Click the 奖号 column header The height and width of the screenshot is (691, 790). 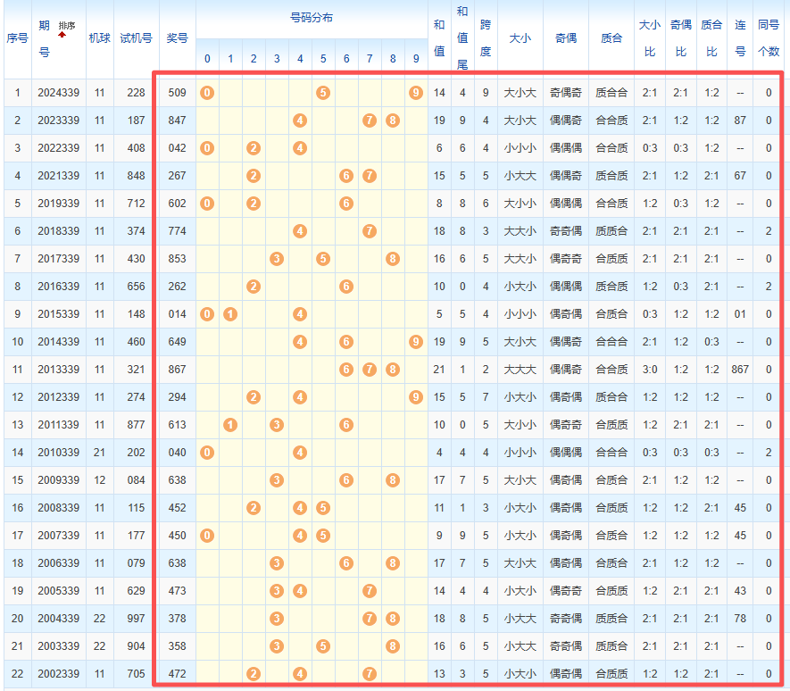(x=178, y=38)
